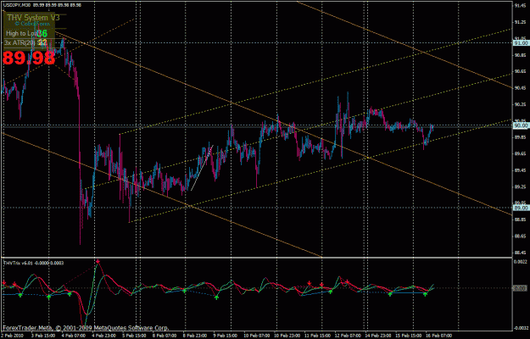Click the 89.65 price axis value
The width and height of the screenshot is (530, 339).
(x=520, y=154)
